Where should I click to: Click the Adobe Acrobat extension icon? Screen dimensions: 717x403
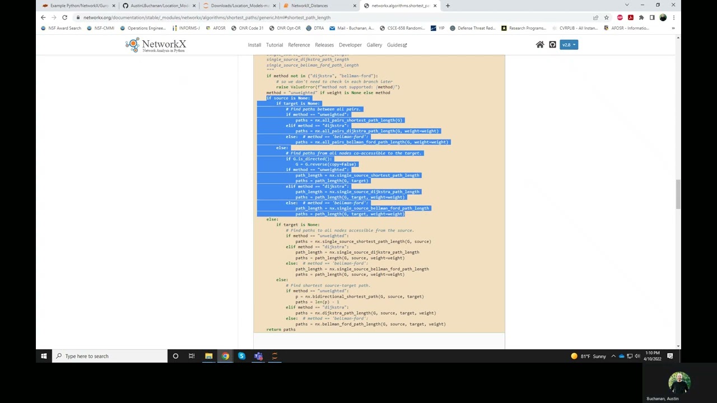[x=630, y=17]
